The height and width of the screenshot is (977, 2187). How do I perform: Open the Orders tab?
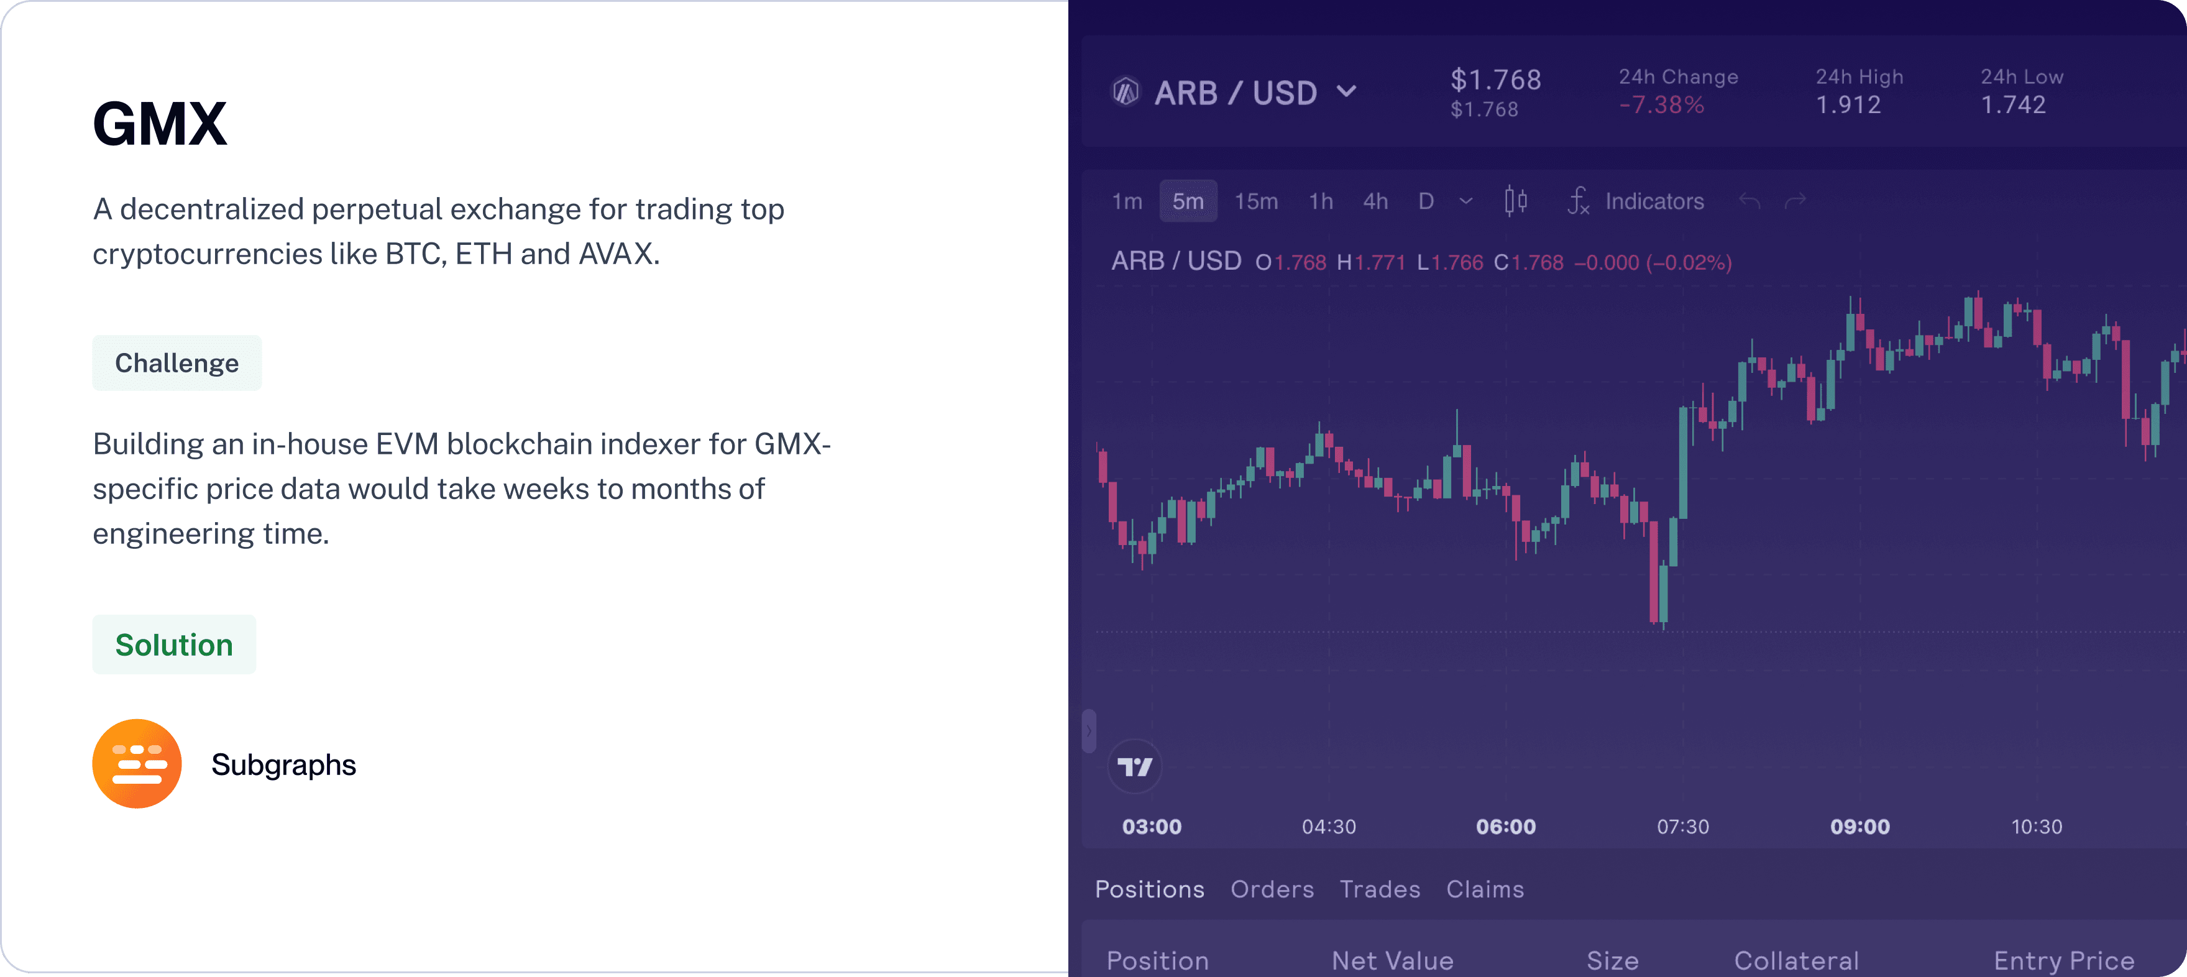(x=1272, y=889)
